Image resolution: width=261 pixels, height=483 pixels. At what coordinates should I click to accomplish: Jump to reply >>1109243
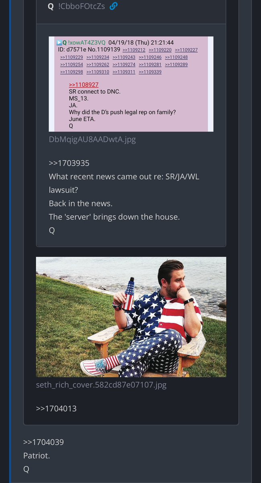124,57
